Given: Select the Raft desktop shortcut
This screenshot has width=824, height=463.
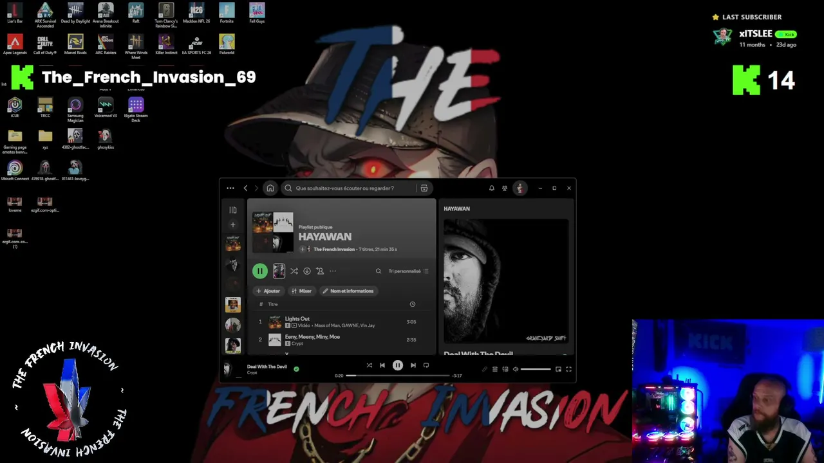Looking at the screenshot, I should [136, 14].
